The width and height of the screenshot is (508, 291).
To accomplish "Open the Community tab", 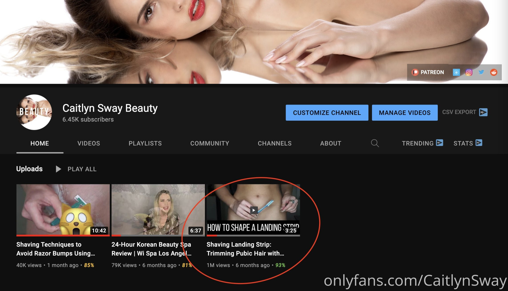I will pyautogui.click(x=209, y=143).
